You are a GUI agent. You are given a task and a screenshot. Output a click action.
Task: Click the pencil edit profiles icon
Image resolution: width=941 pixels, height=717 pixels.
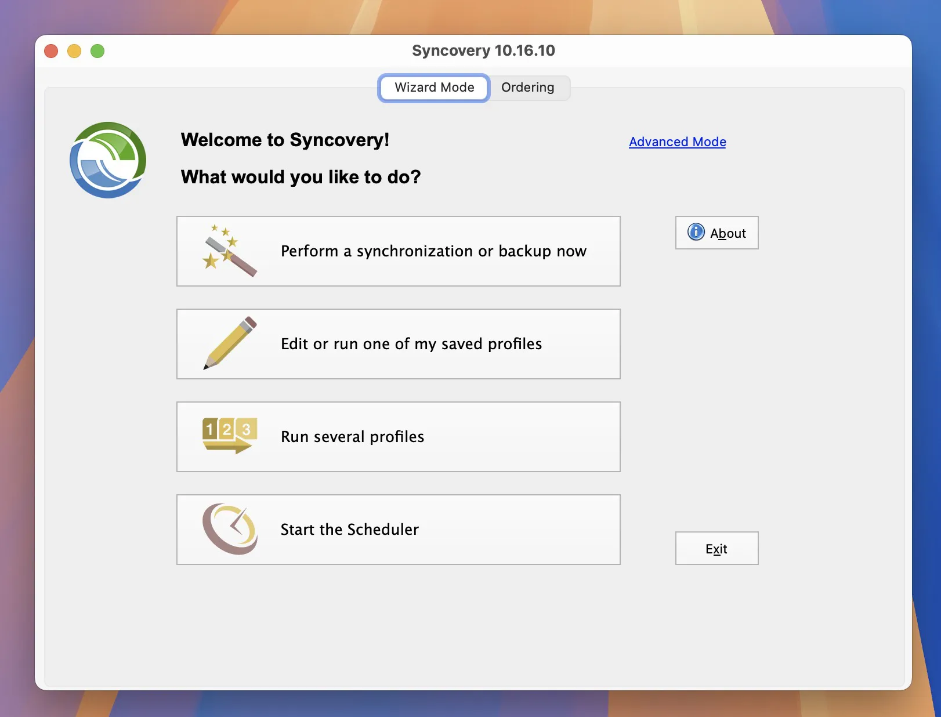point(230,343)
